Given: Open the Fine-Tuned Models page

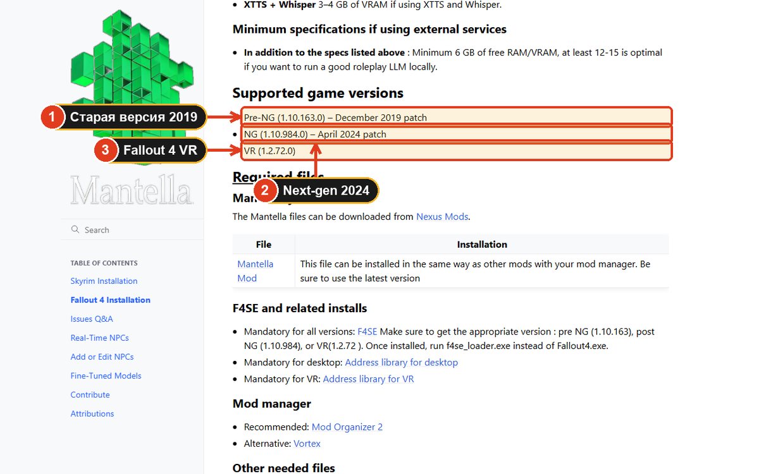Looking at the screenshot, I should [x=106, y=376].
